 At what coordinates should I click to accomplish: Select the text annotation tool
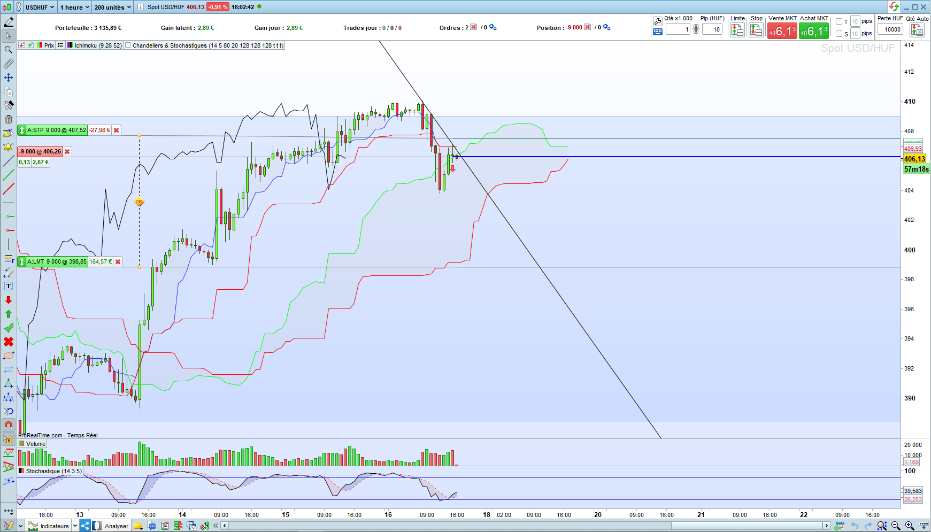pyautogui.click(x=8, y=286)
